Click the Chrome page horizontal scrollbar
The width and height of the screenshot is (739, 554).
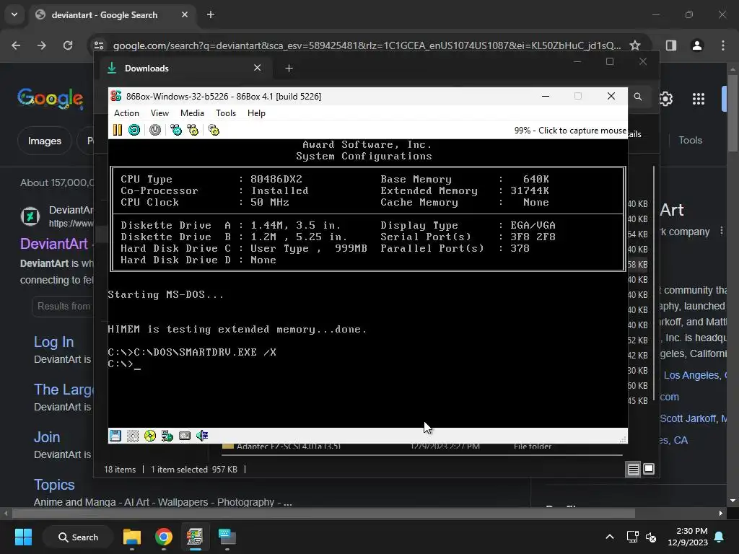click(323, 513)
